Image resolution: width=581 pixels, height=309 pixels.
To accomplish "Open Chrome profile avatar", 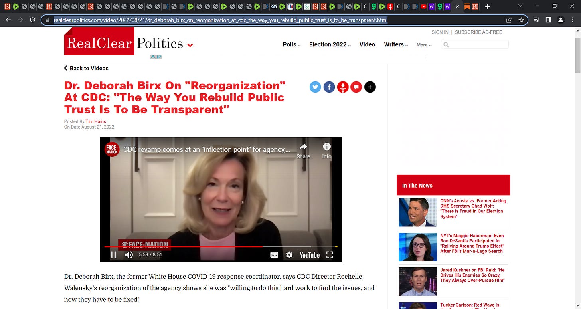I will tap(561, 20).
